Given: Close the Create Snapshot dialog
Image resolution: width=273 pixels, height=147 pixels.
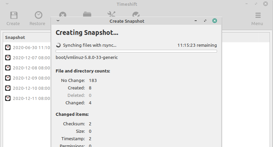Looking at the screenshot, I should click(x=214, y=21).
